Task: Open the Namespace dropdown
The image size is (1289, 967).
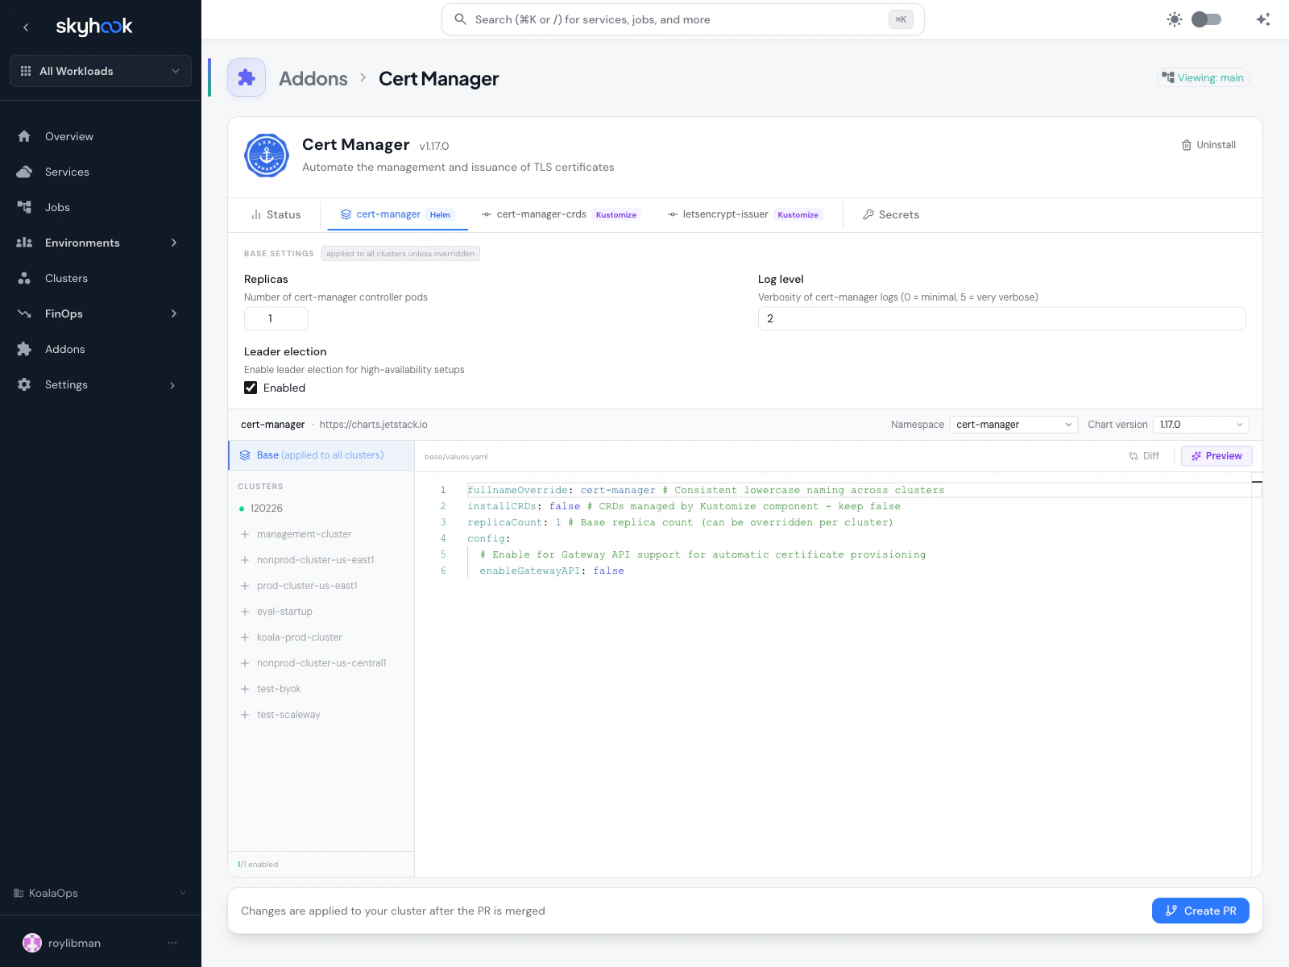Action: (1013, 424)
